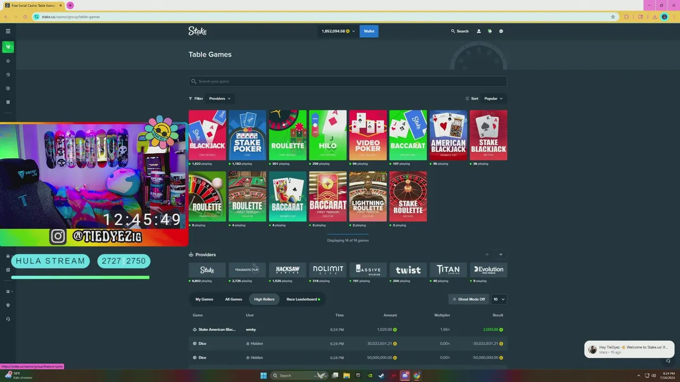The width and height of the screenshot is (680, 382).
Task: Open the Blackjack Stake Originals game tile
Action: [x=207, y=135]
